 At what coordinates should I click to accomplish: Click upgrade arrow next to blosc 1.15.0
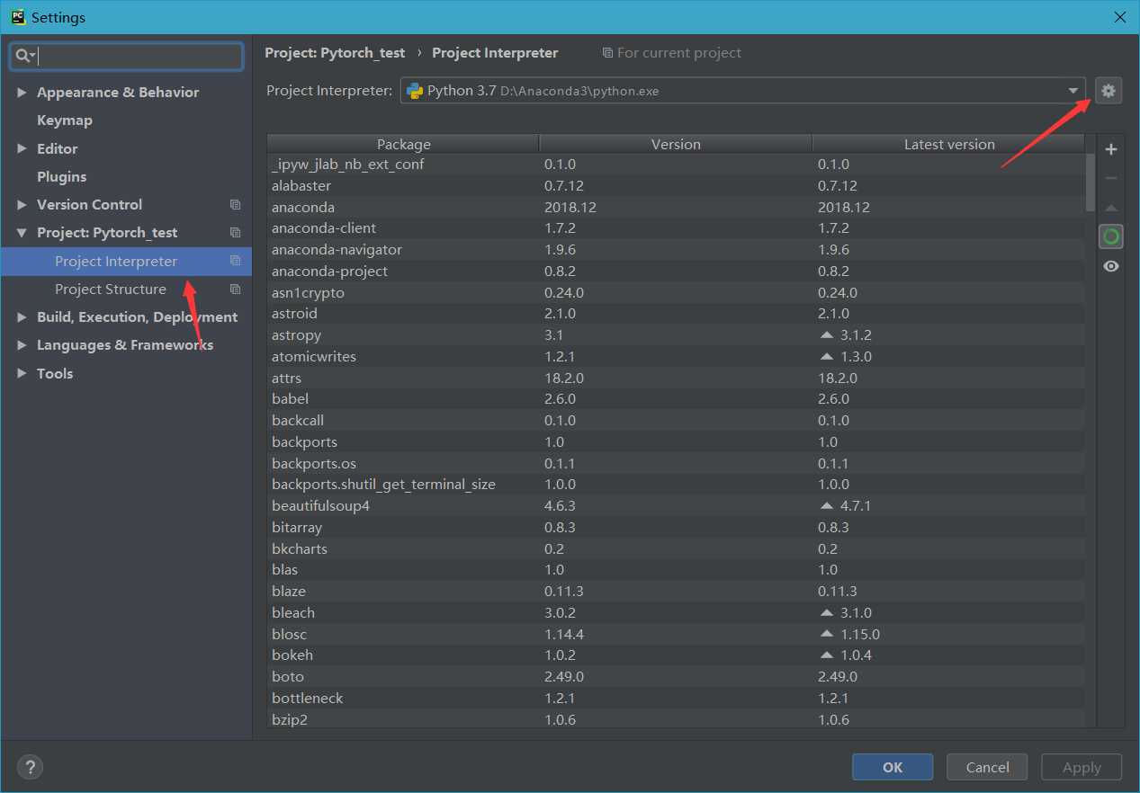[x=826, y=634]
